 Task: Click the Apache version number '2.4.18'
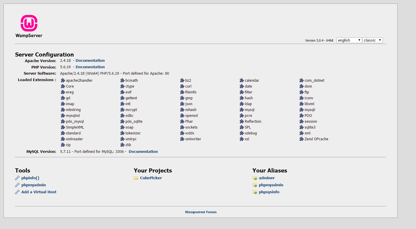point(66,61)
